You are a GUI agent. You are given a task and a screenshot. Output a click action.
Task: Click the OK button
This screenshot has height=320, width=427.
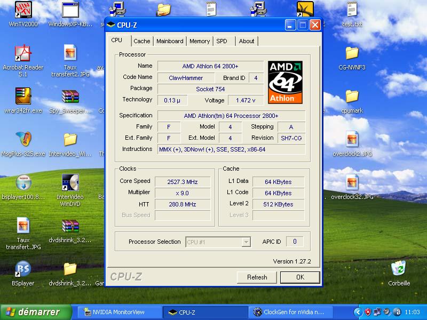pyautogui.click(x=300, y=277)
